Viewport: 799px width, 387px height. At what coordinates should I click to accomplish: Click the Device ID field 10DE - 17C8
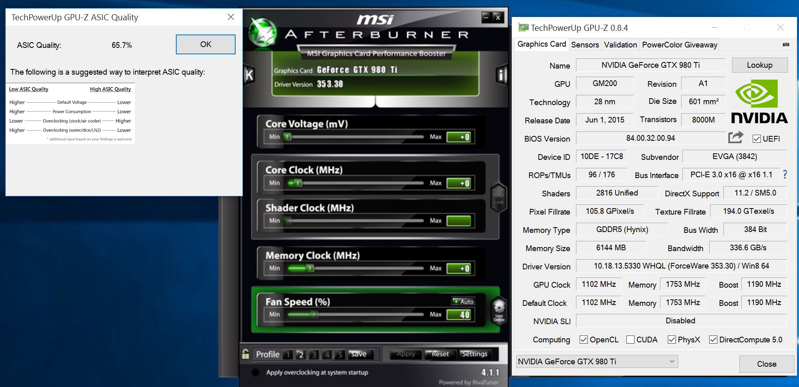602,156
